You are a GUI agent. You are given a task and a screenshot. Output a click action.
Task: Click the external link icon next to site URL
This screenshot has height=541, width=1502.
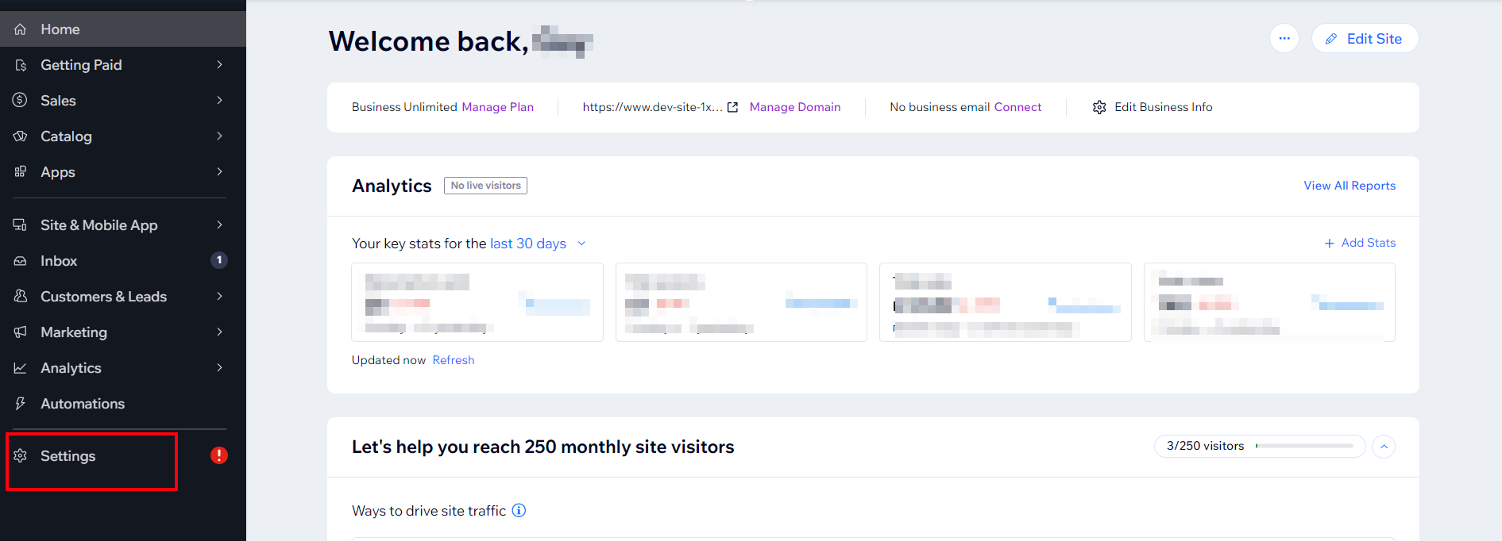[732, 107]
